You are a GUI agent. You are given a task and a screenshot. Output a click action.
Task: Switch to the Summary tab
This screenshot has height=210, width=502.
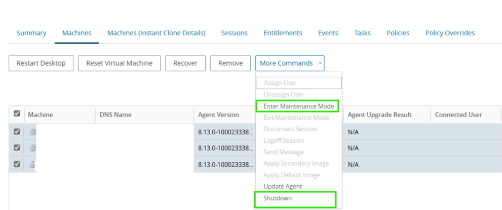click(31, 33)
